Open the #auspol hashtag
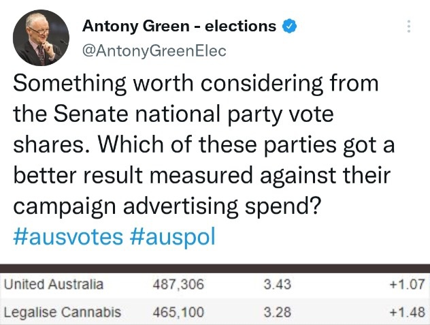This screenshot has height=325, width=430. [x=172, y=237]
